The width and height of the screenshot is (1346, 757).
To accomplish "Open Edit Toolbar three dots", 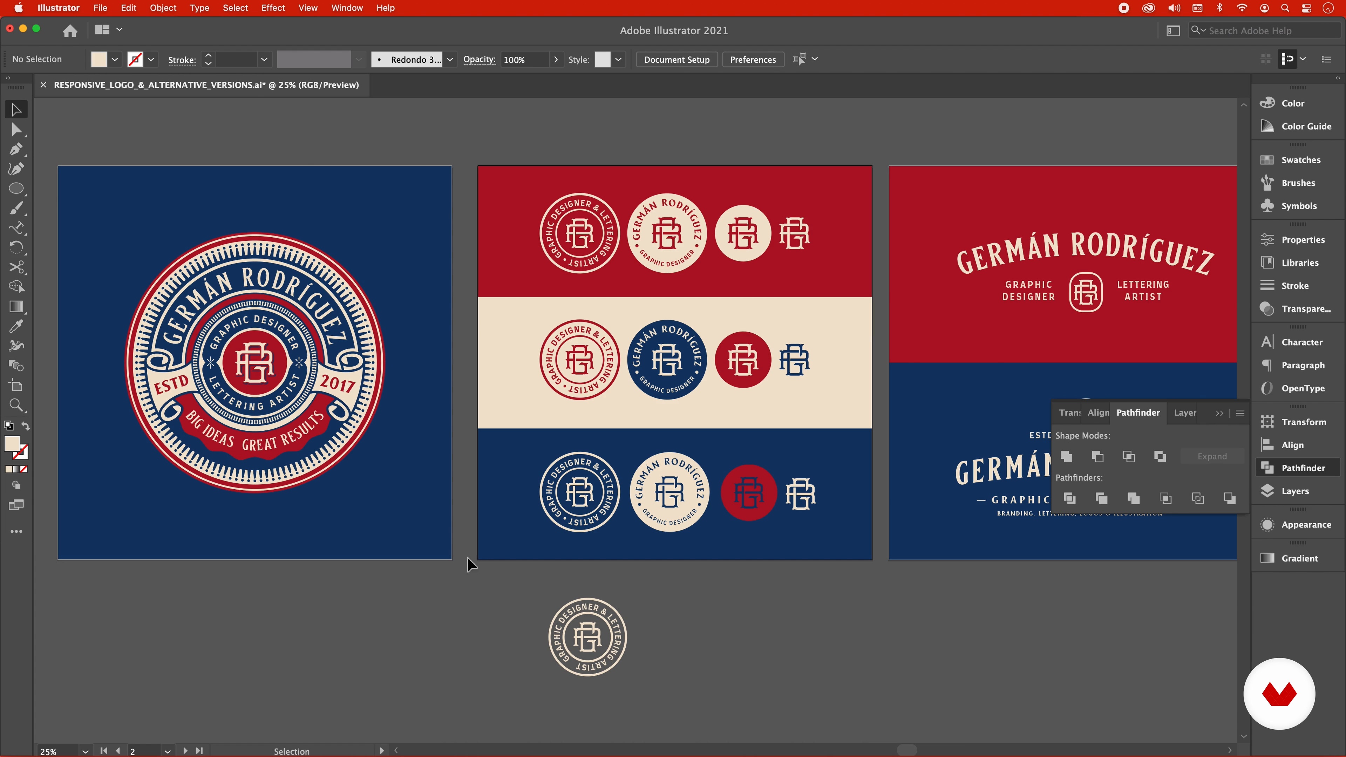I will 16,531.
